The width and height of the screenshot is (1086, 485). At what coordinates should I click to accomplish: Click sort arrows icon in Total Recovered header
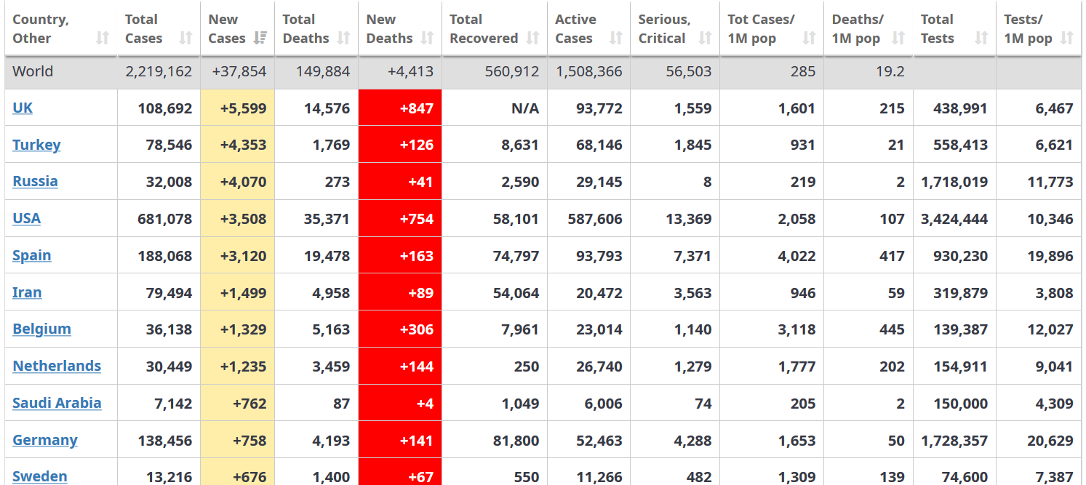(x=532, y=39)
